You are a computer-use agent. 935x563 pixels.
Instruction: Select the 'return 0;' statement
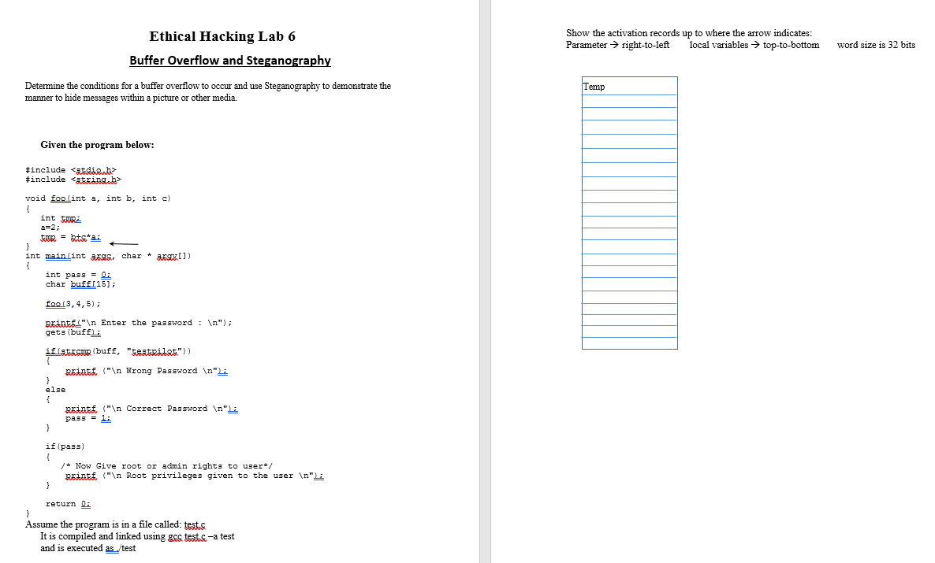tap(66, 503)
